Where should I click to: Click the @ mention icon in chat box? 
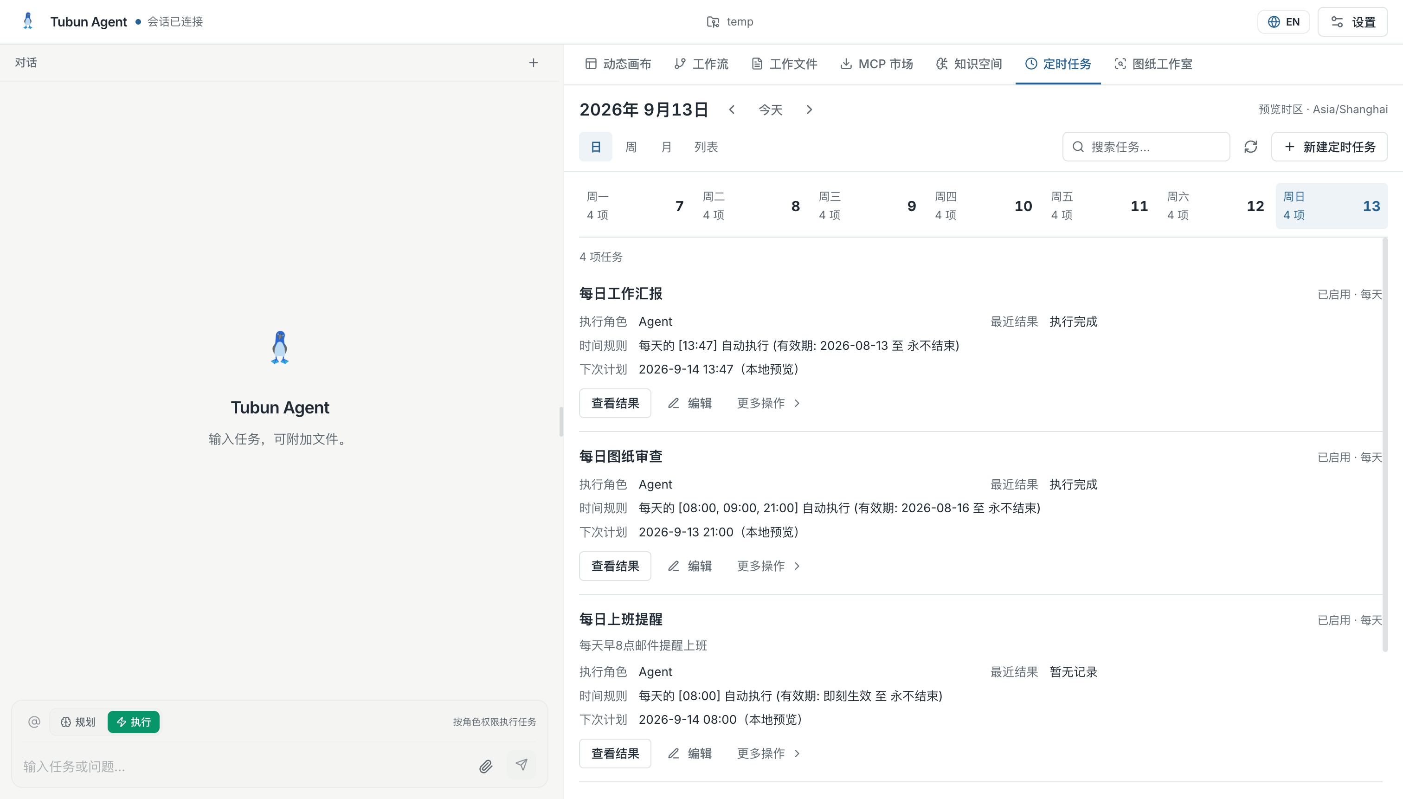pos(34,722)
